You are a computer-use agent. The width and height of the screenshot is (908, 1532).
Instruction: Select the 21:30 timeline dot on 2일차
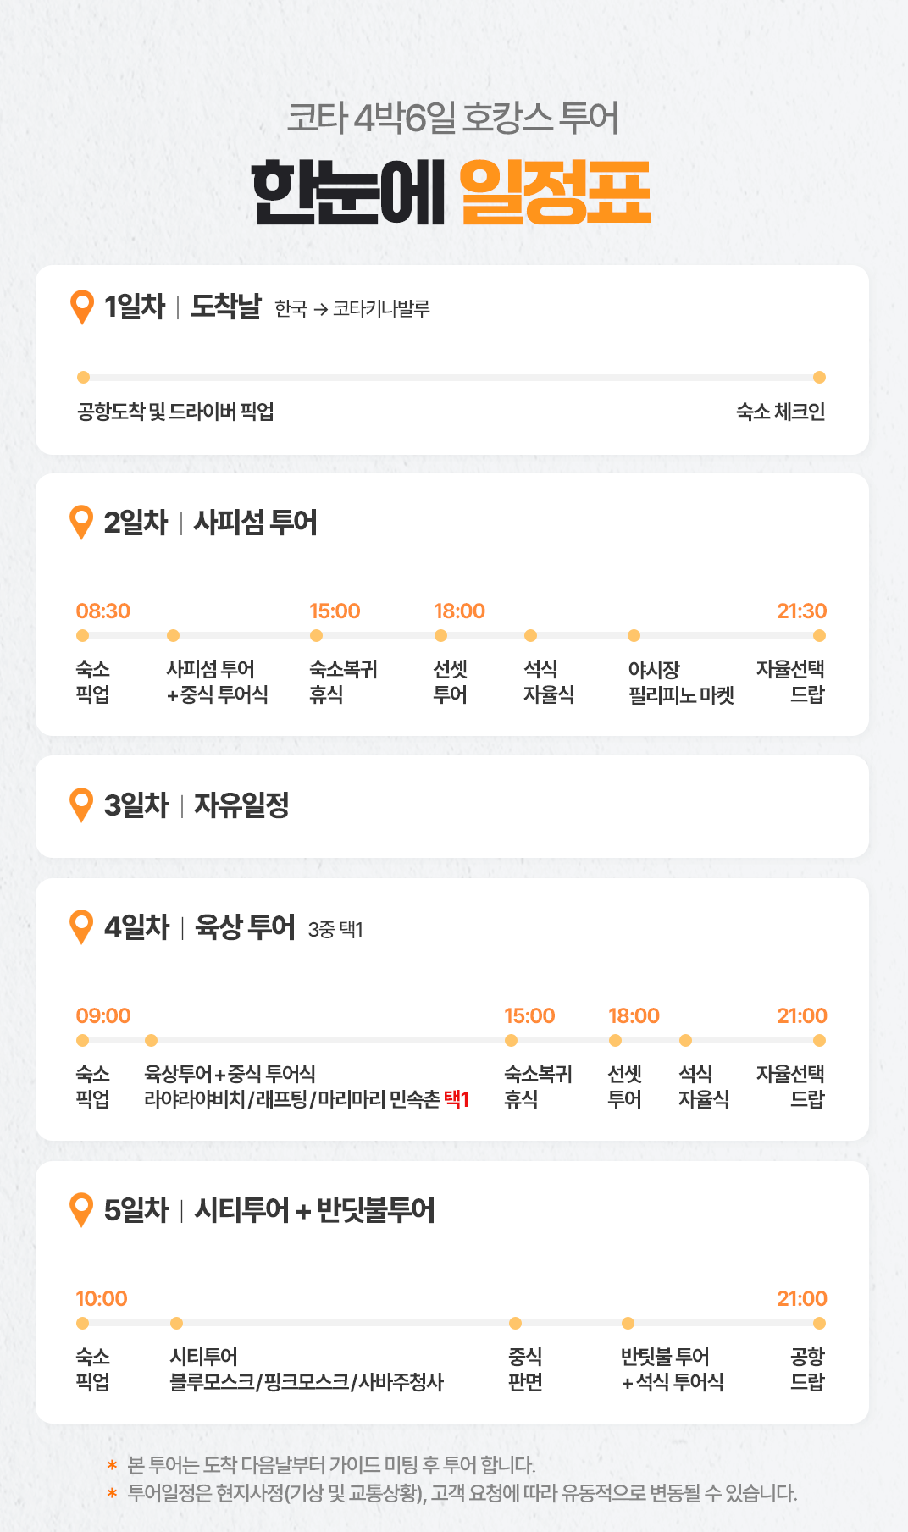819,635
